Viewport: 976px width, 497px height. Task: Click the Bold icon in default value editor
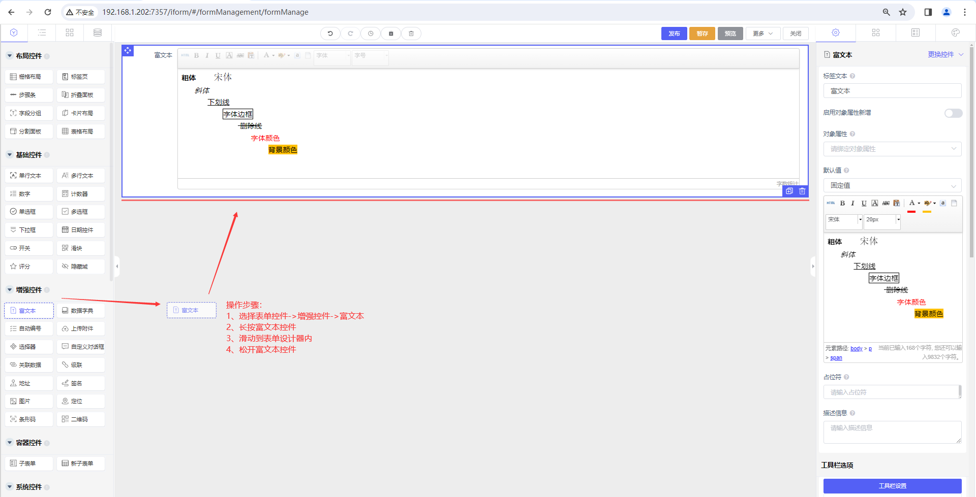tap(842, 203)
